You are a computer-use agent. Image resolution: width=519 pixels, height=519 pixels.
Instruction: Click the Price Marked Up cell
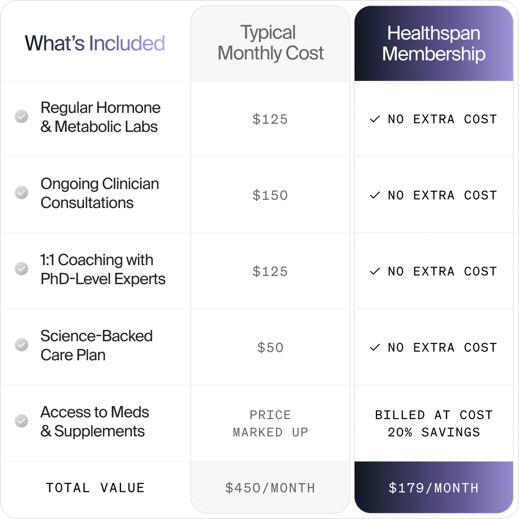270,423
